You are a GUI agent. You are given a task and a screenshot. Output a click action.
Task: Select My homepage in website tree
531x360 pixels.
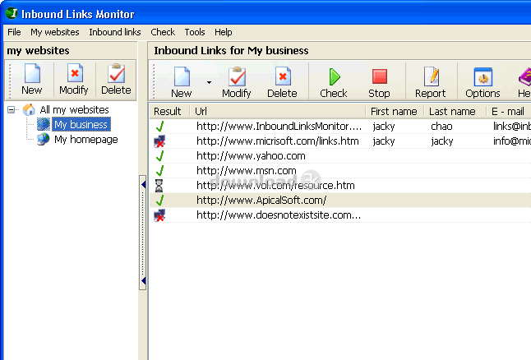pos(85,140)
